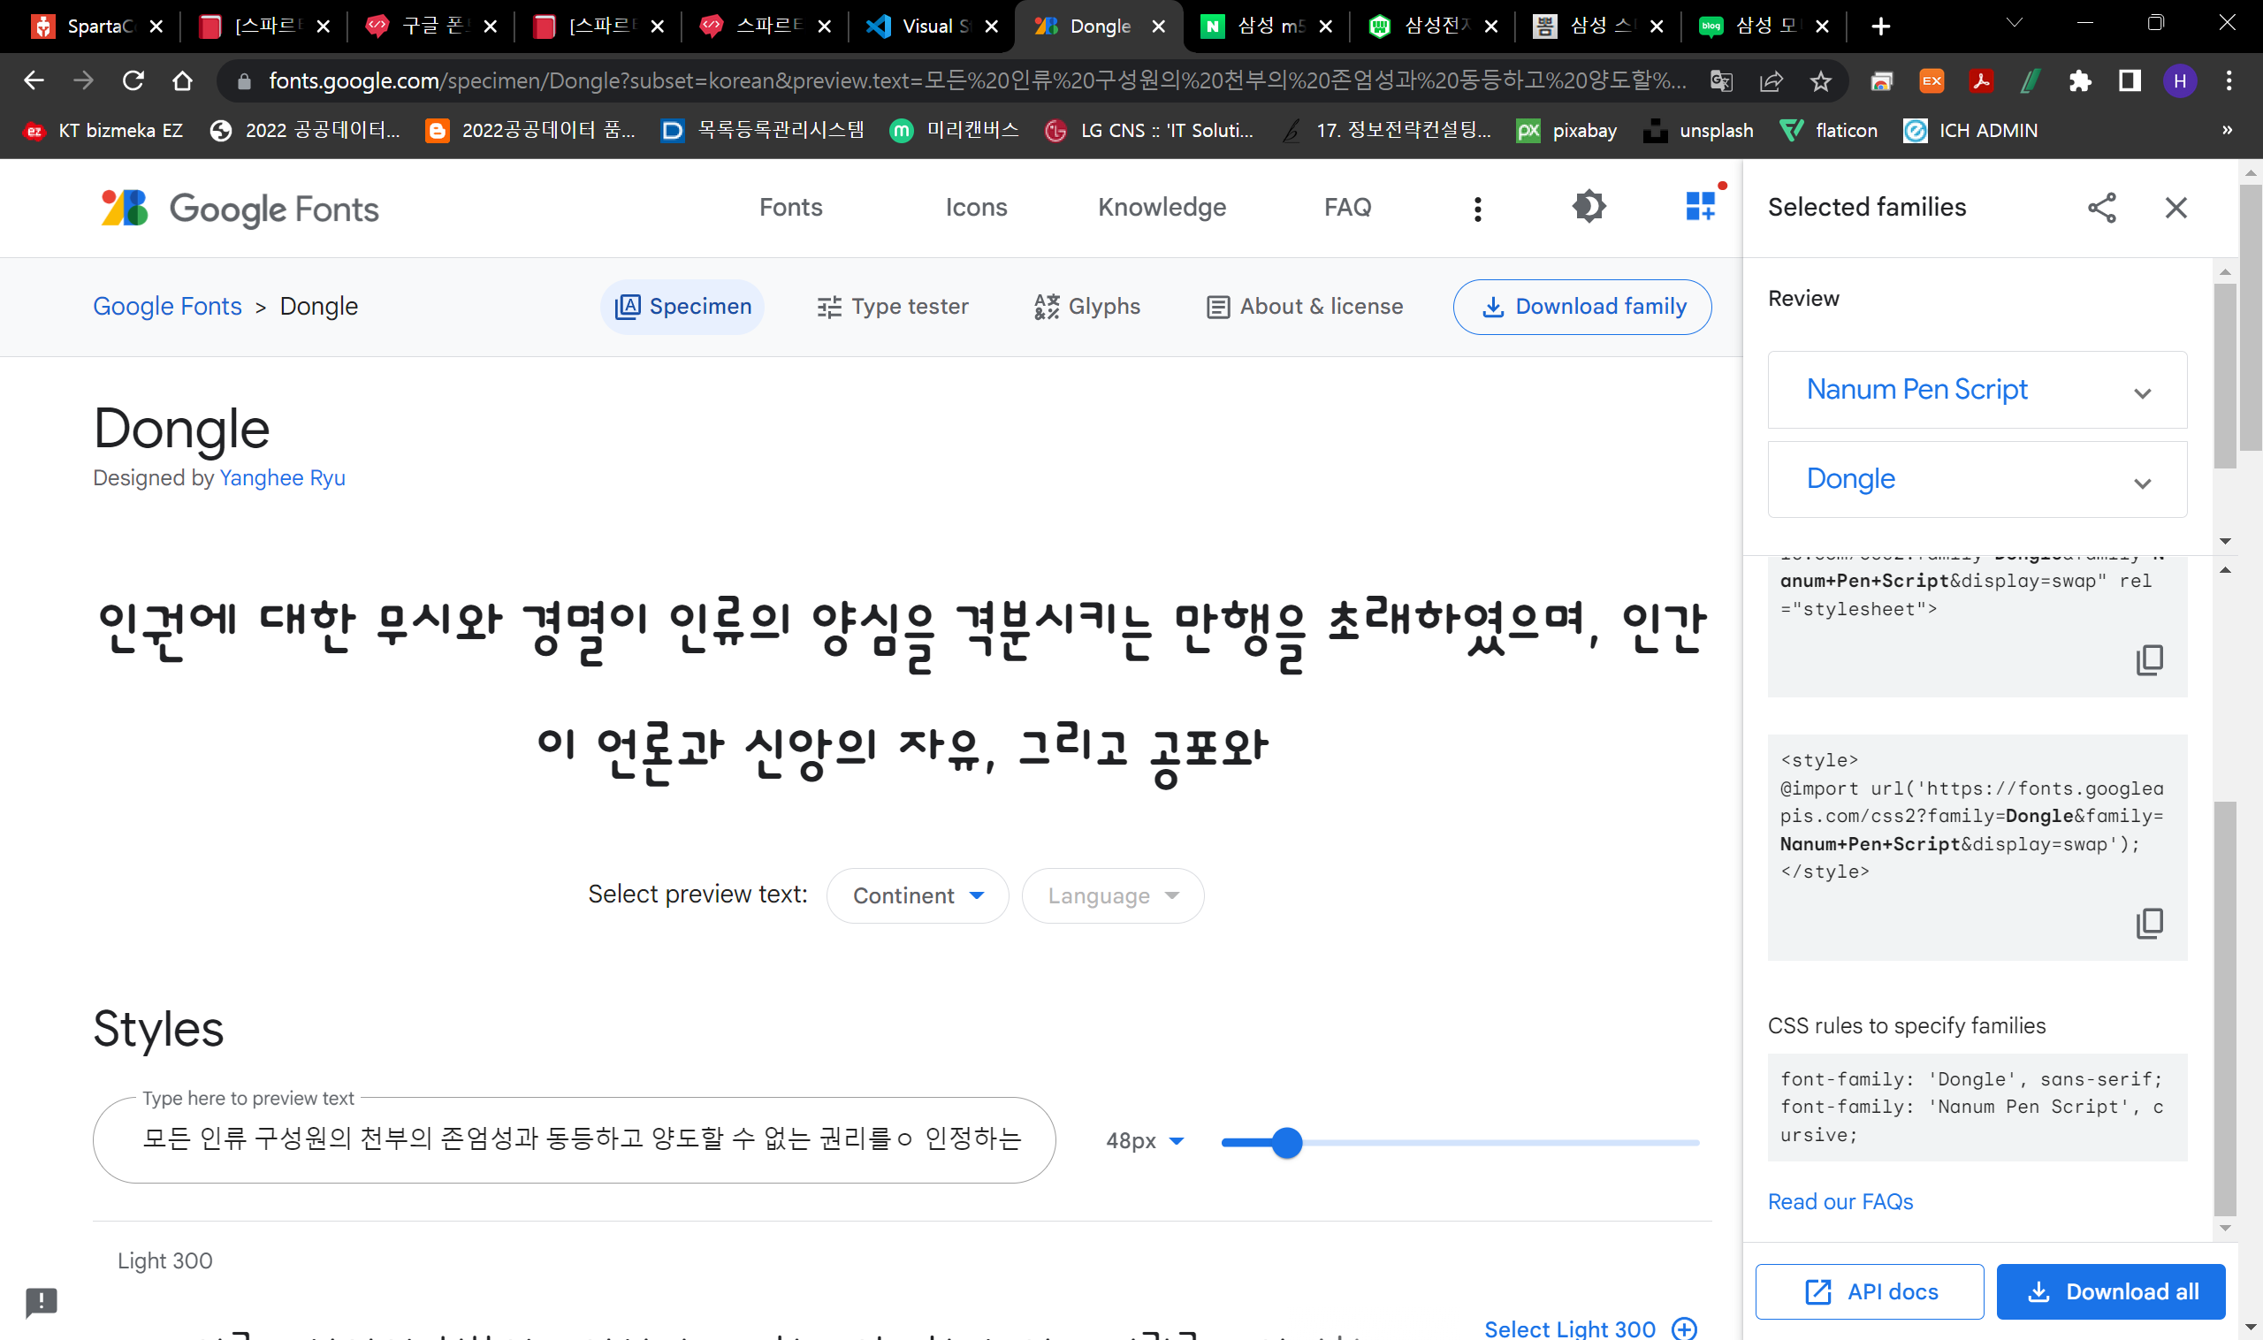Go to the browser home page

point(182,80)
